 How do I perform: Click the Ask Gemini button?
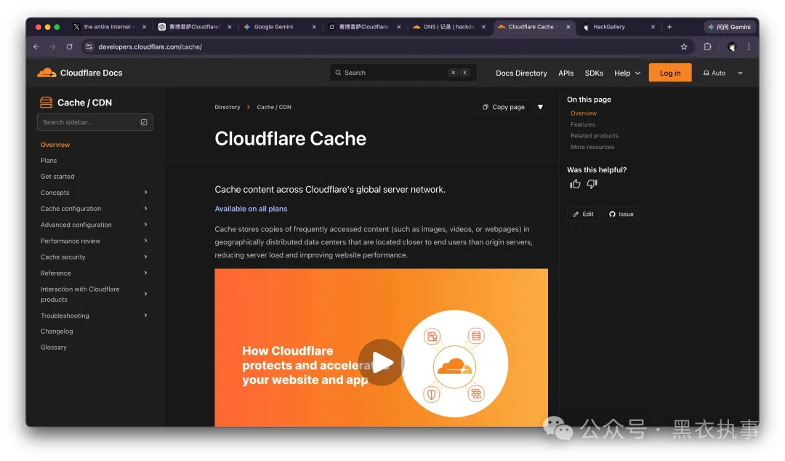point(729,27)
